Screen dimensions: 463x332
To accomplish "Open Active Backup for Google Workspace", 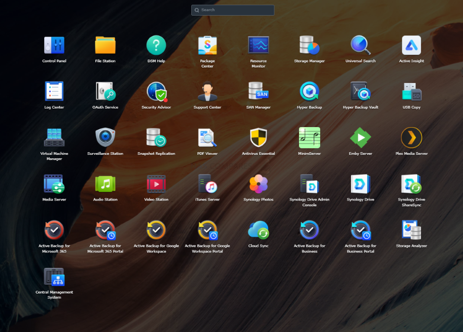I will (x=156, y=230).
